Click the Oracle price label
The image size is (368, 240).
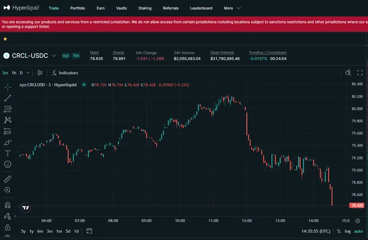119,53
